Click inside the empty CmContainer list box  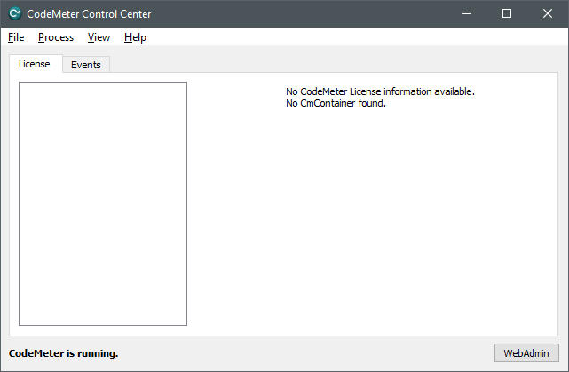point(103,203)
